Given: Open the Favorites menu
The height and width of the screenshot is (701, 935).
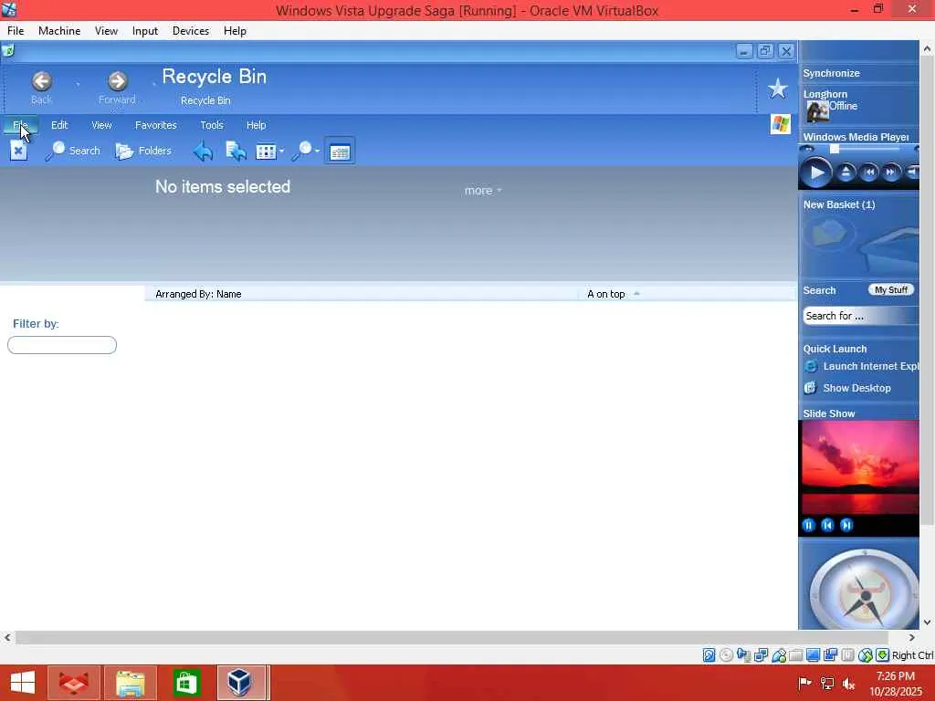Looking at the screenshot, I should point(155,125).
